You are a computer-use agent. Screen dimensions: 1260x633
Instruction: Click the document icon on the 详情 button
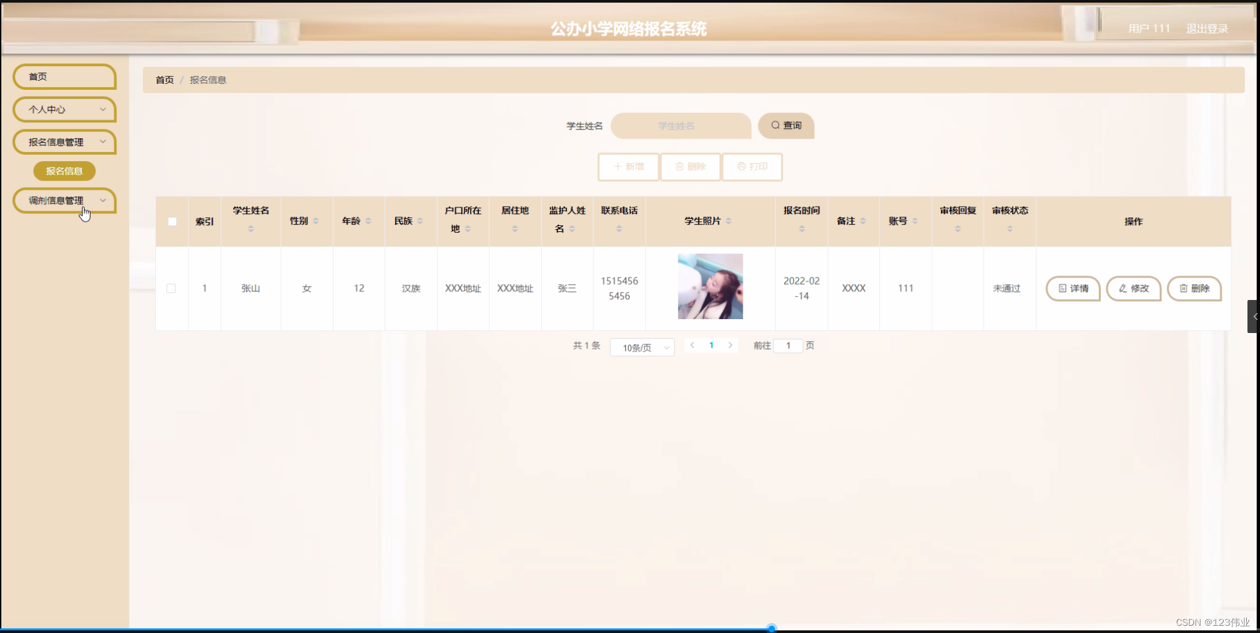pyautogui.click(x=1062, y=288)
